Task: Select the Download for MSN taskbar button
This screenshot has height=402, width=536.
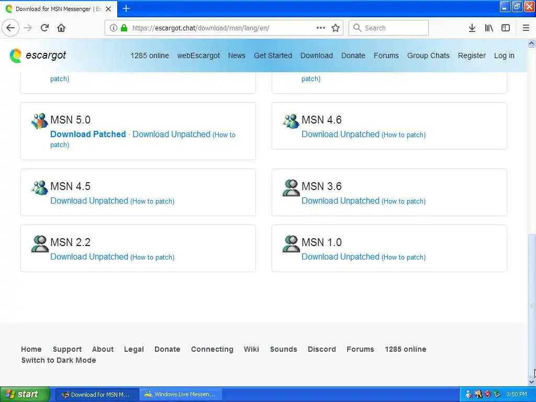Action: click(x=97, y=394)
